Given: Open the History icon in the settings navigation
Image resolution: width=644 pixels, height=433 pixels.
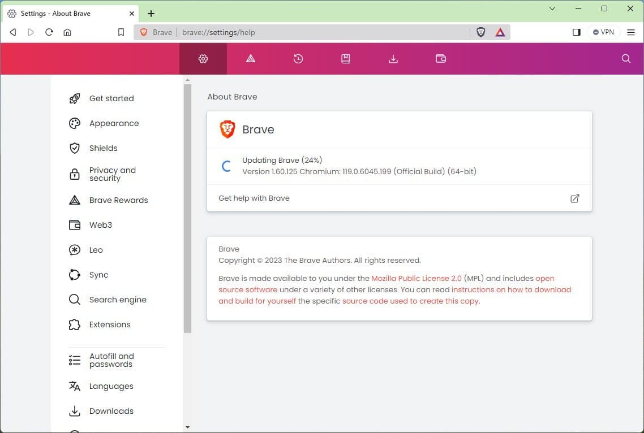Looking at the screenshot, I should click(x=298, y=58).
